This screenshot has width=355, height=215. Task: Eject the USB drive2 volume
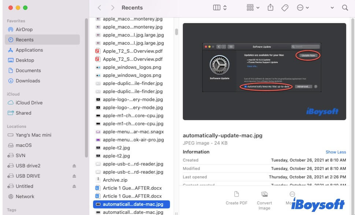pos(74,166)
